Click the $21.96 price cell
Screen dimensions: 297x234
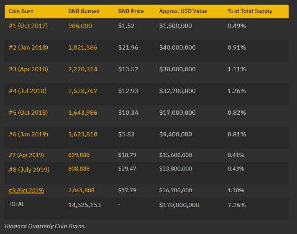point(128,48)
